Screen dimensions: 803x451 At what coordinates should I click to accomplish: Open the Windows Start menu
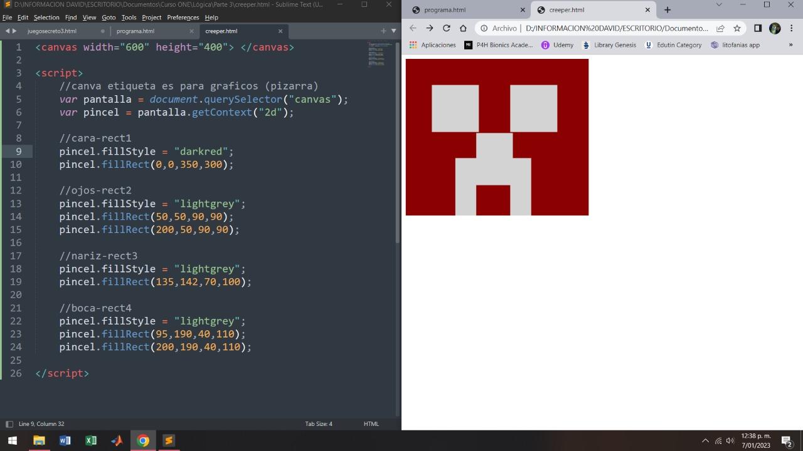[13, 440]
